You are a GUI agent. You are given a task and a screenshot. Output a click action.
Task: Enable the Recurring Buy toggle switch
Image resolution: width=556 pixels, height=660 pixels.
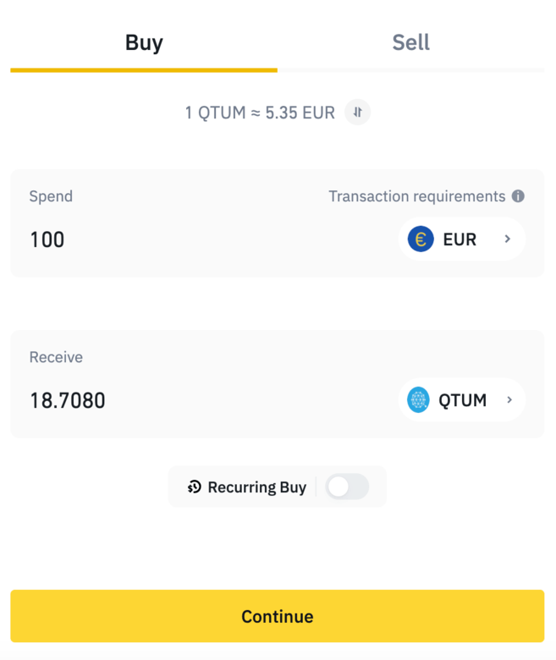click(x=348, y=487)
